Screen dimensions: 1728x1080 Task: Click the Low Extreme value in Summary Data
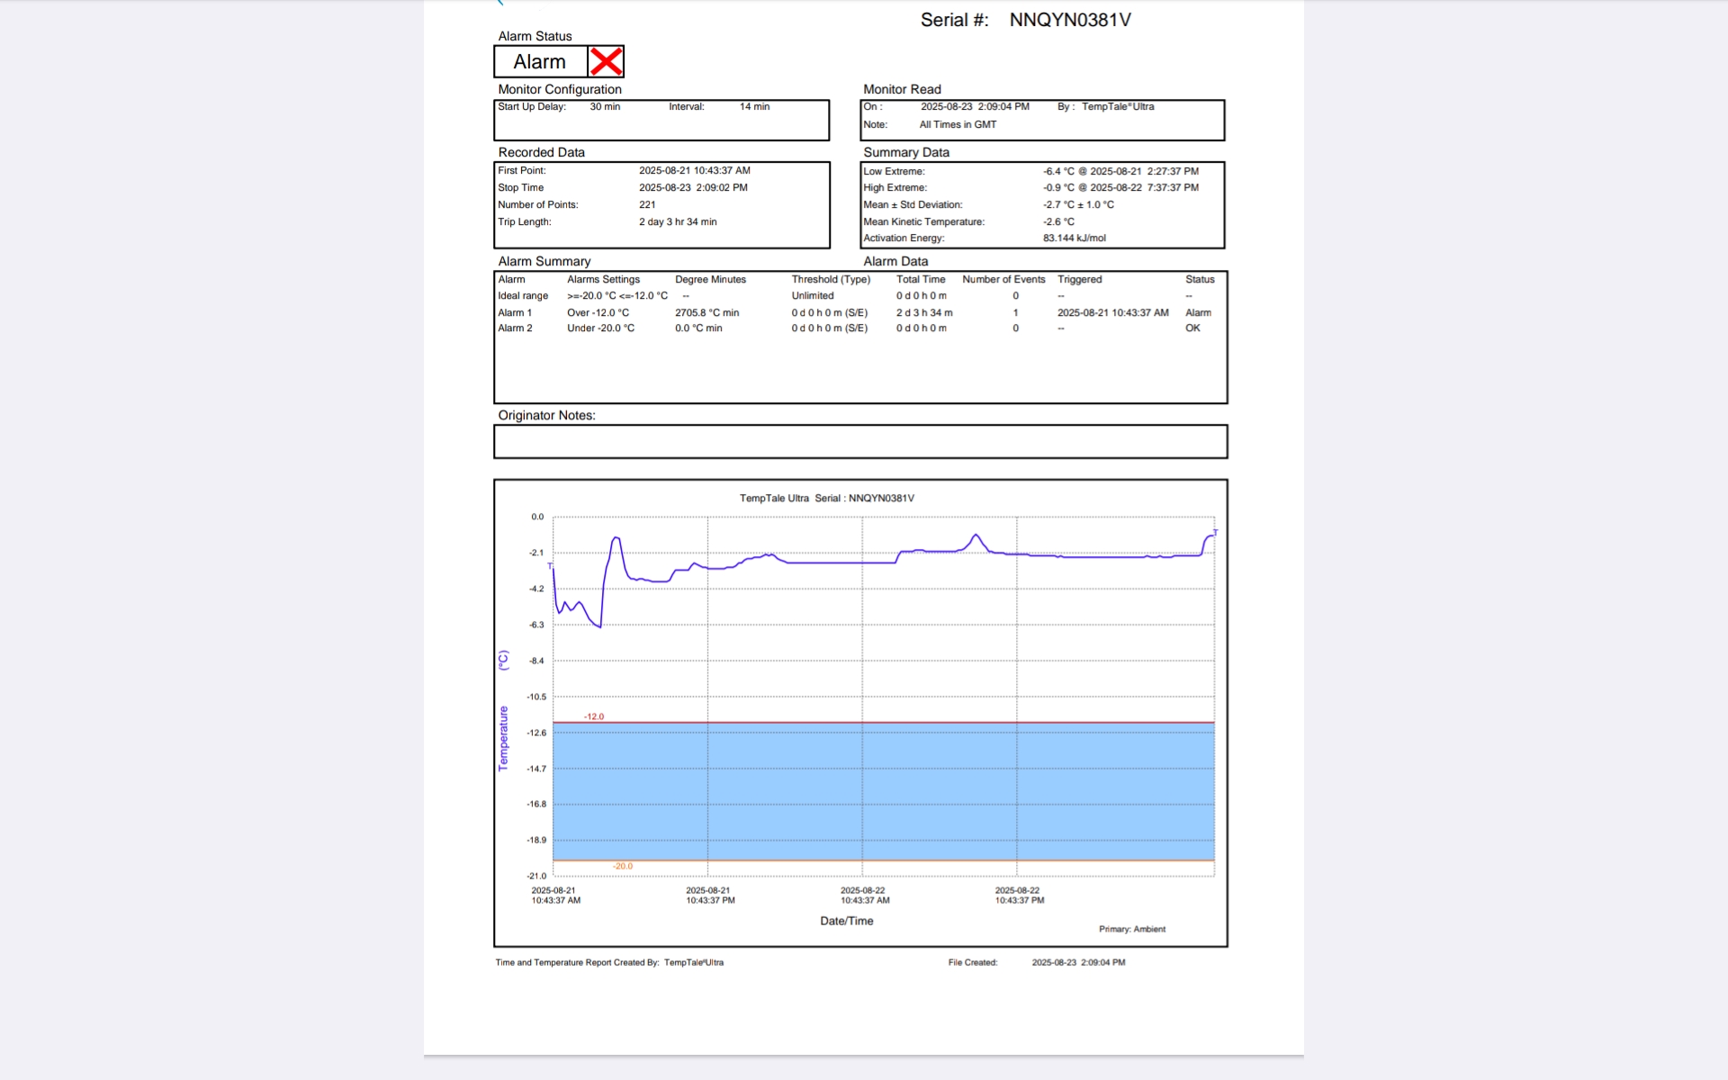point(1120,171)
